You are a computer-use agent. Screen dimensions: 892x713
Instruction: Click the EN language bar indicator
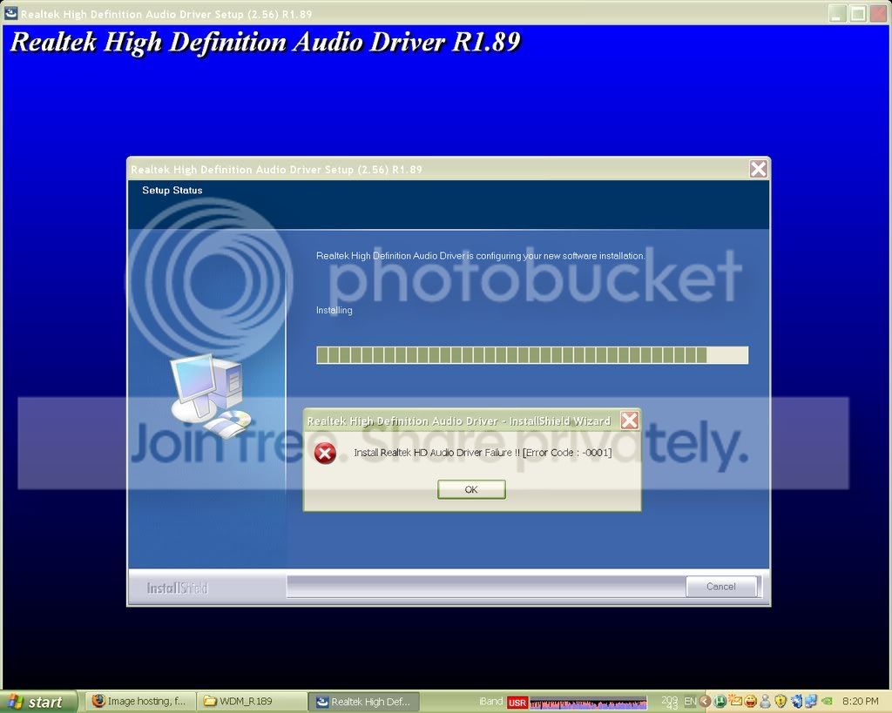click(690, 701)
